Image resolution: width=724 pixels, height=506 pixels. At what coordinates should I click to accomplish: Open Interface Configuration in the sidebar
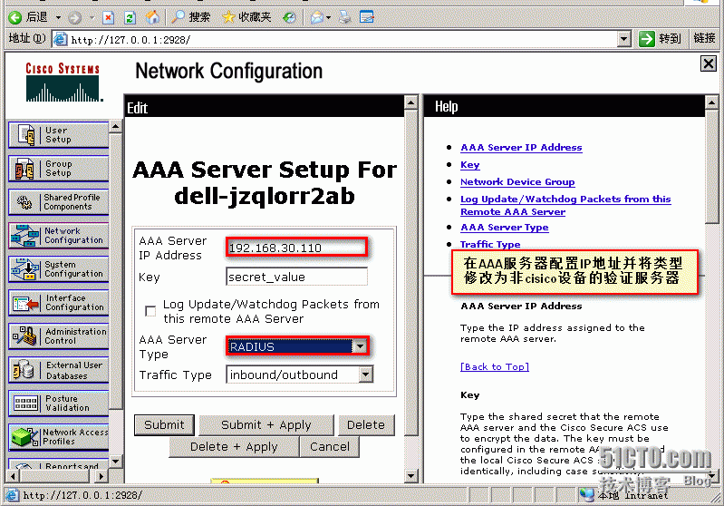coord(59,303)
